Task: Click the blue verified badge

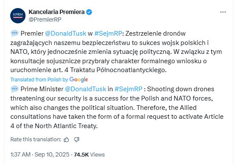Action: pyautogui.click(x=89, y=12)
